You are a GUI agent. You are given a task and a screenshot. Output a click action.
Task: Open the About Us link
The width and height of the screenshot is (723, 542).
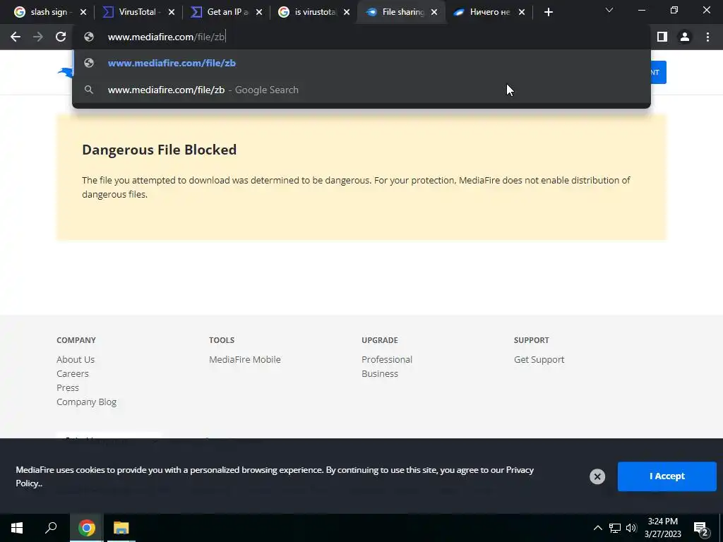click(76, 359)
